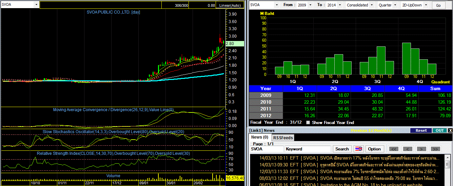Open news item dated 14/03/13 10:11
This screenshot has height=186, width=453.
point(349,158)
